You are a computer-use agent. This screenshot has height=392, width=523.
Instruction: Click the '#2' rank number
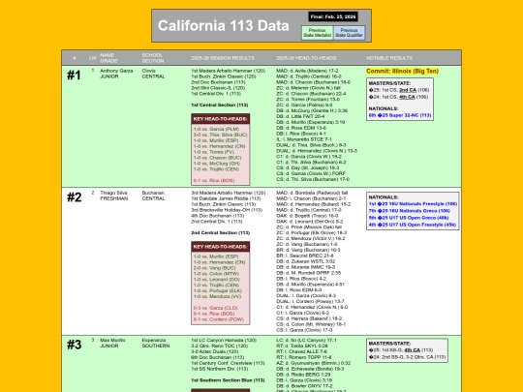[74, 197]
